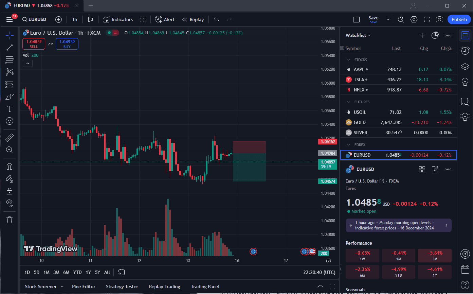
Task: Open the chart layout selector
Action: [356, 19]
